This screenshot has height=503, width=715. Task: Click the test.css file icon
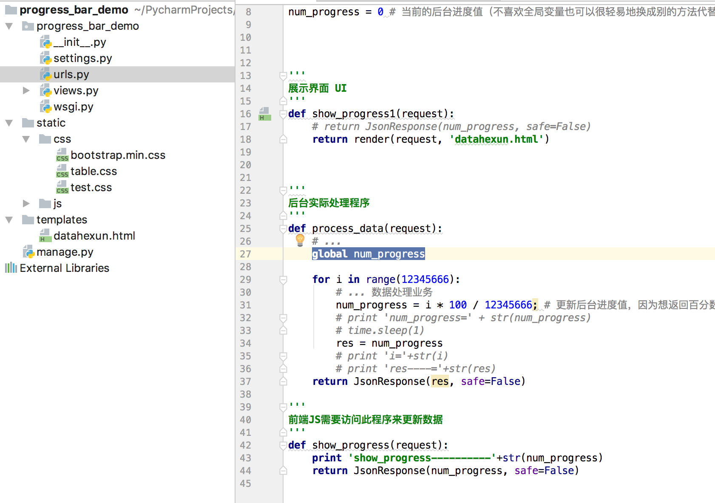[x=62, y=187]
